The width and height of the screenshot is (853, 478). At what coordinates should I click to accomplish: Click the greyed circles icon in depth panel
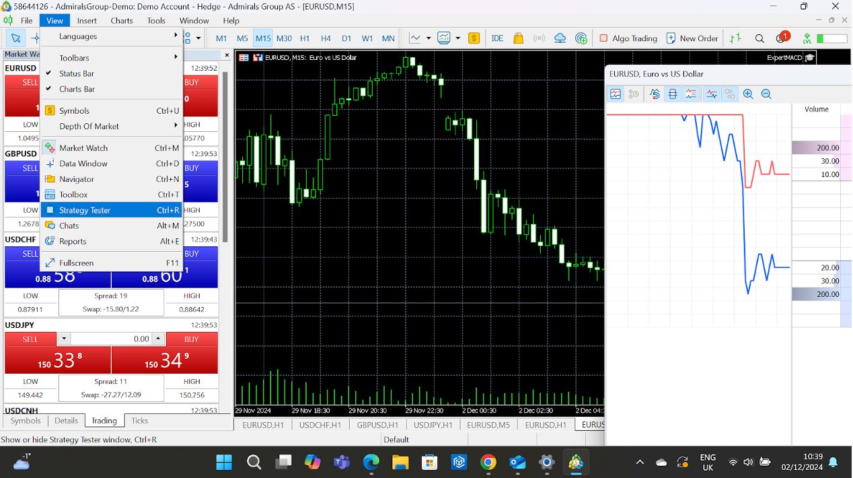point(730,94)
